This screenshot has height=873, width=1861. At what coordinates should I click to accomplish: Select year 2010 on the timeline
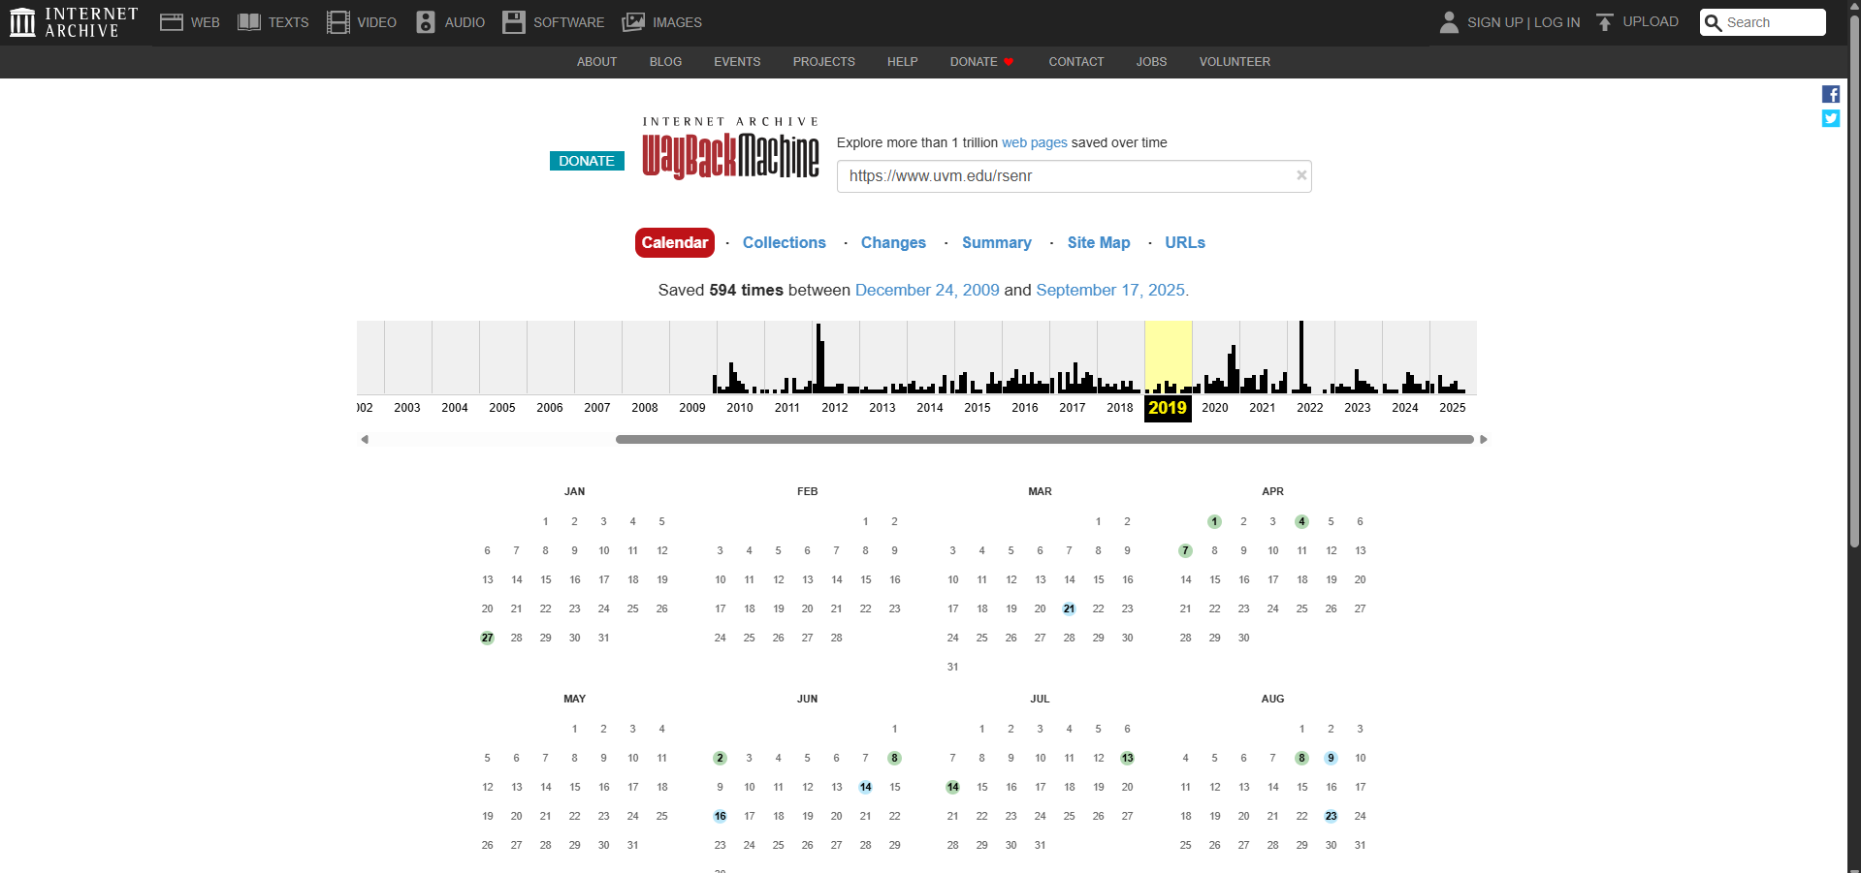pos(740,408)
